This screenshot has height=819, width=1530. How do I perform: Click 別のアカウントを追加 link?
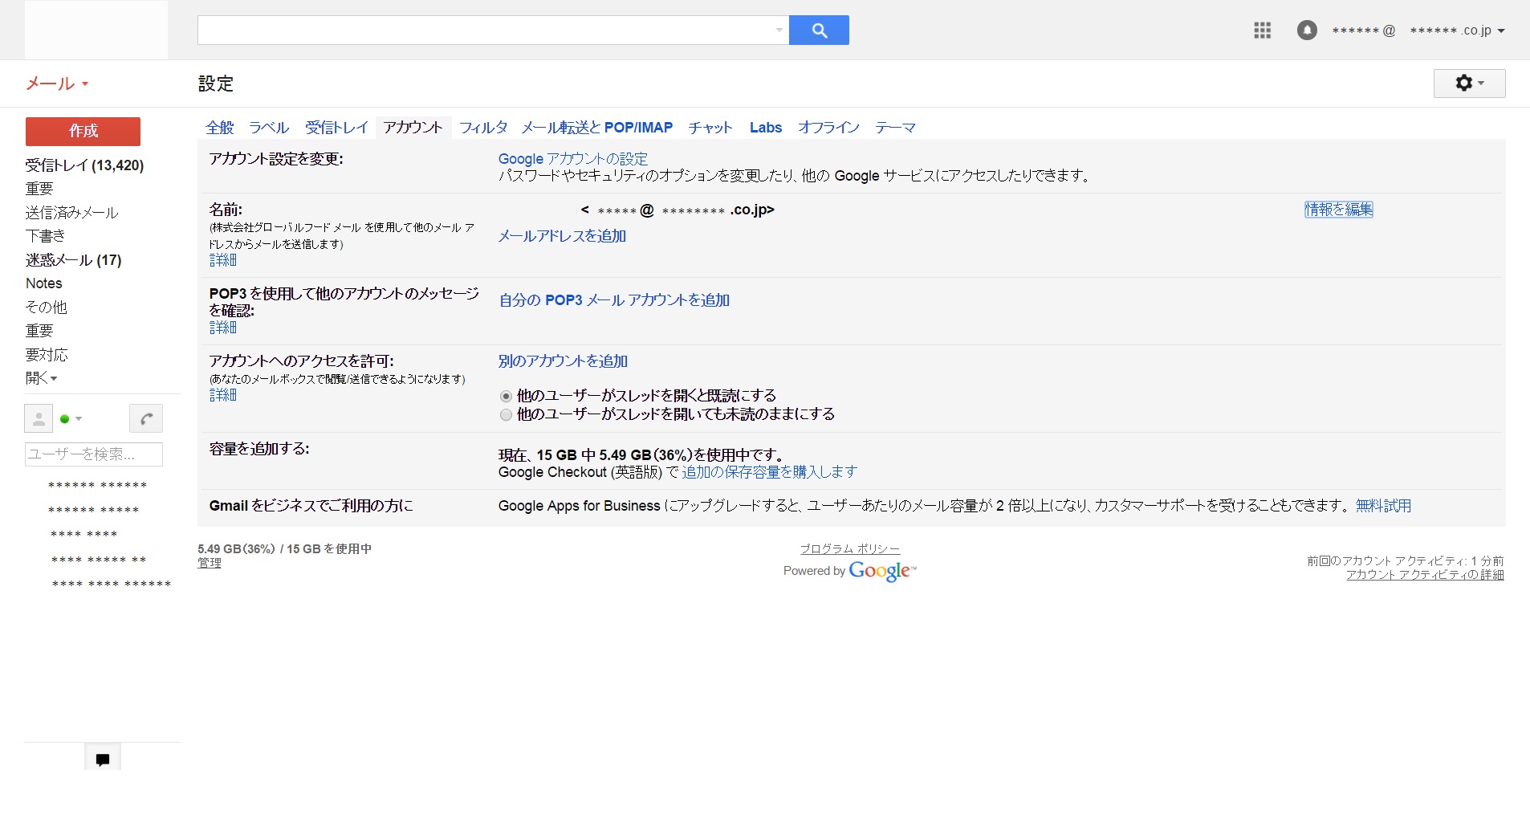(x=563, y=361)
